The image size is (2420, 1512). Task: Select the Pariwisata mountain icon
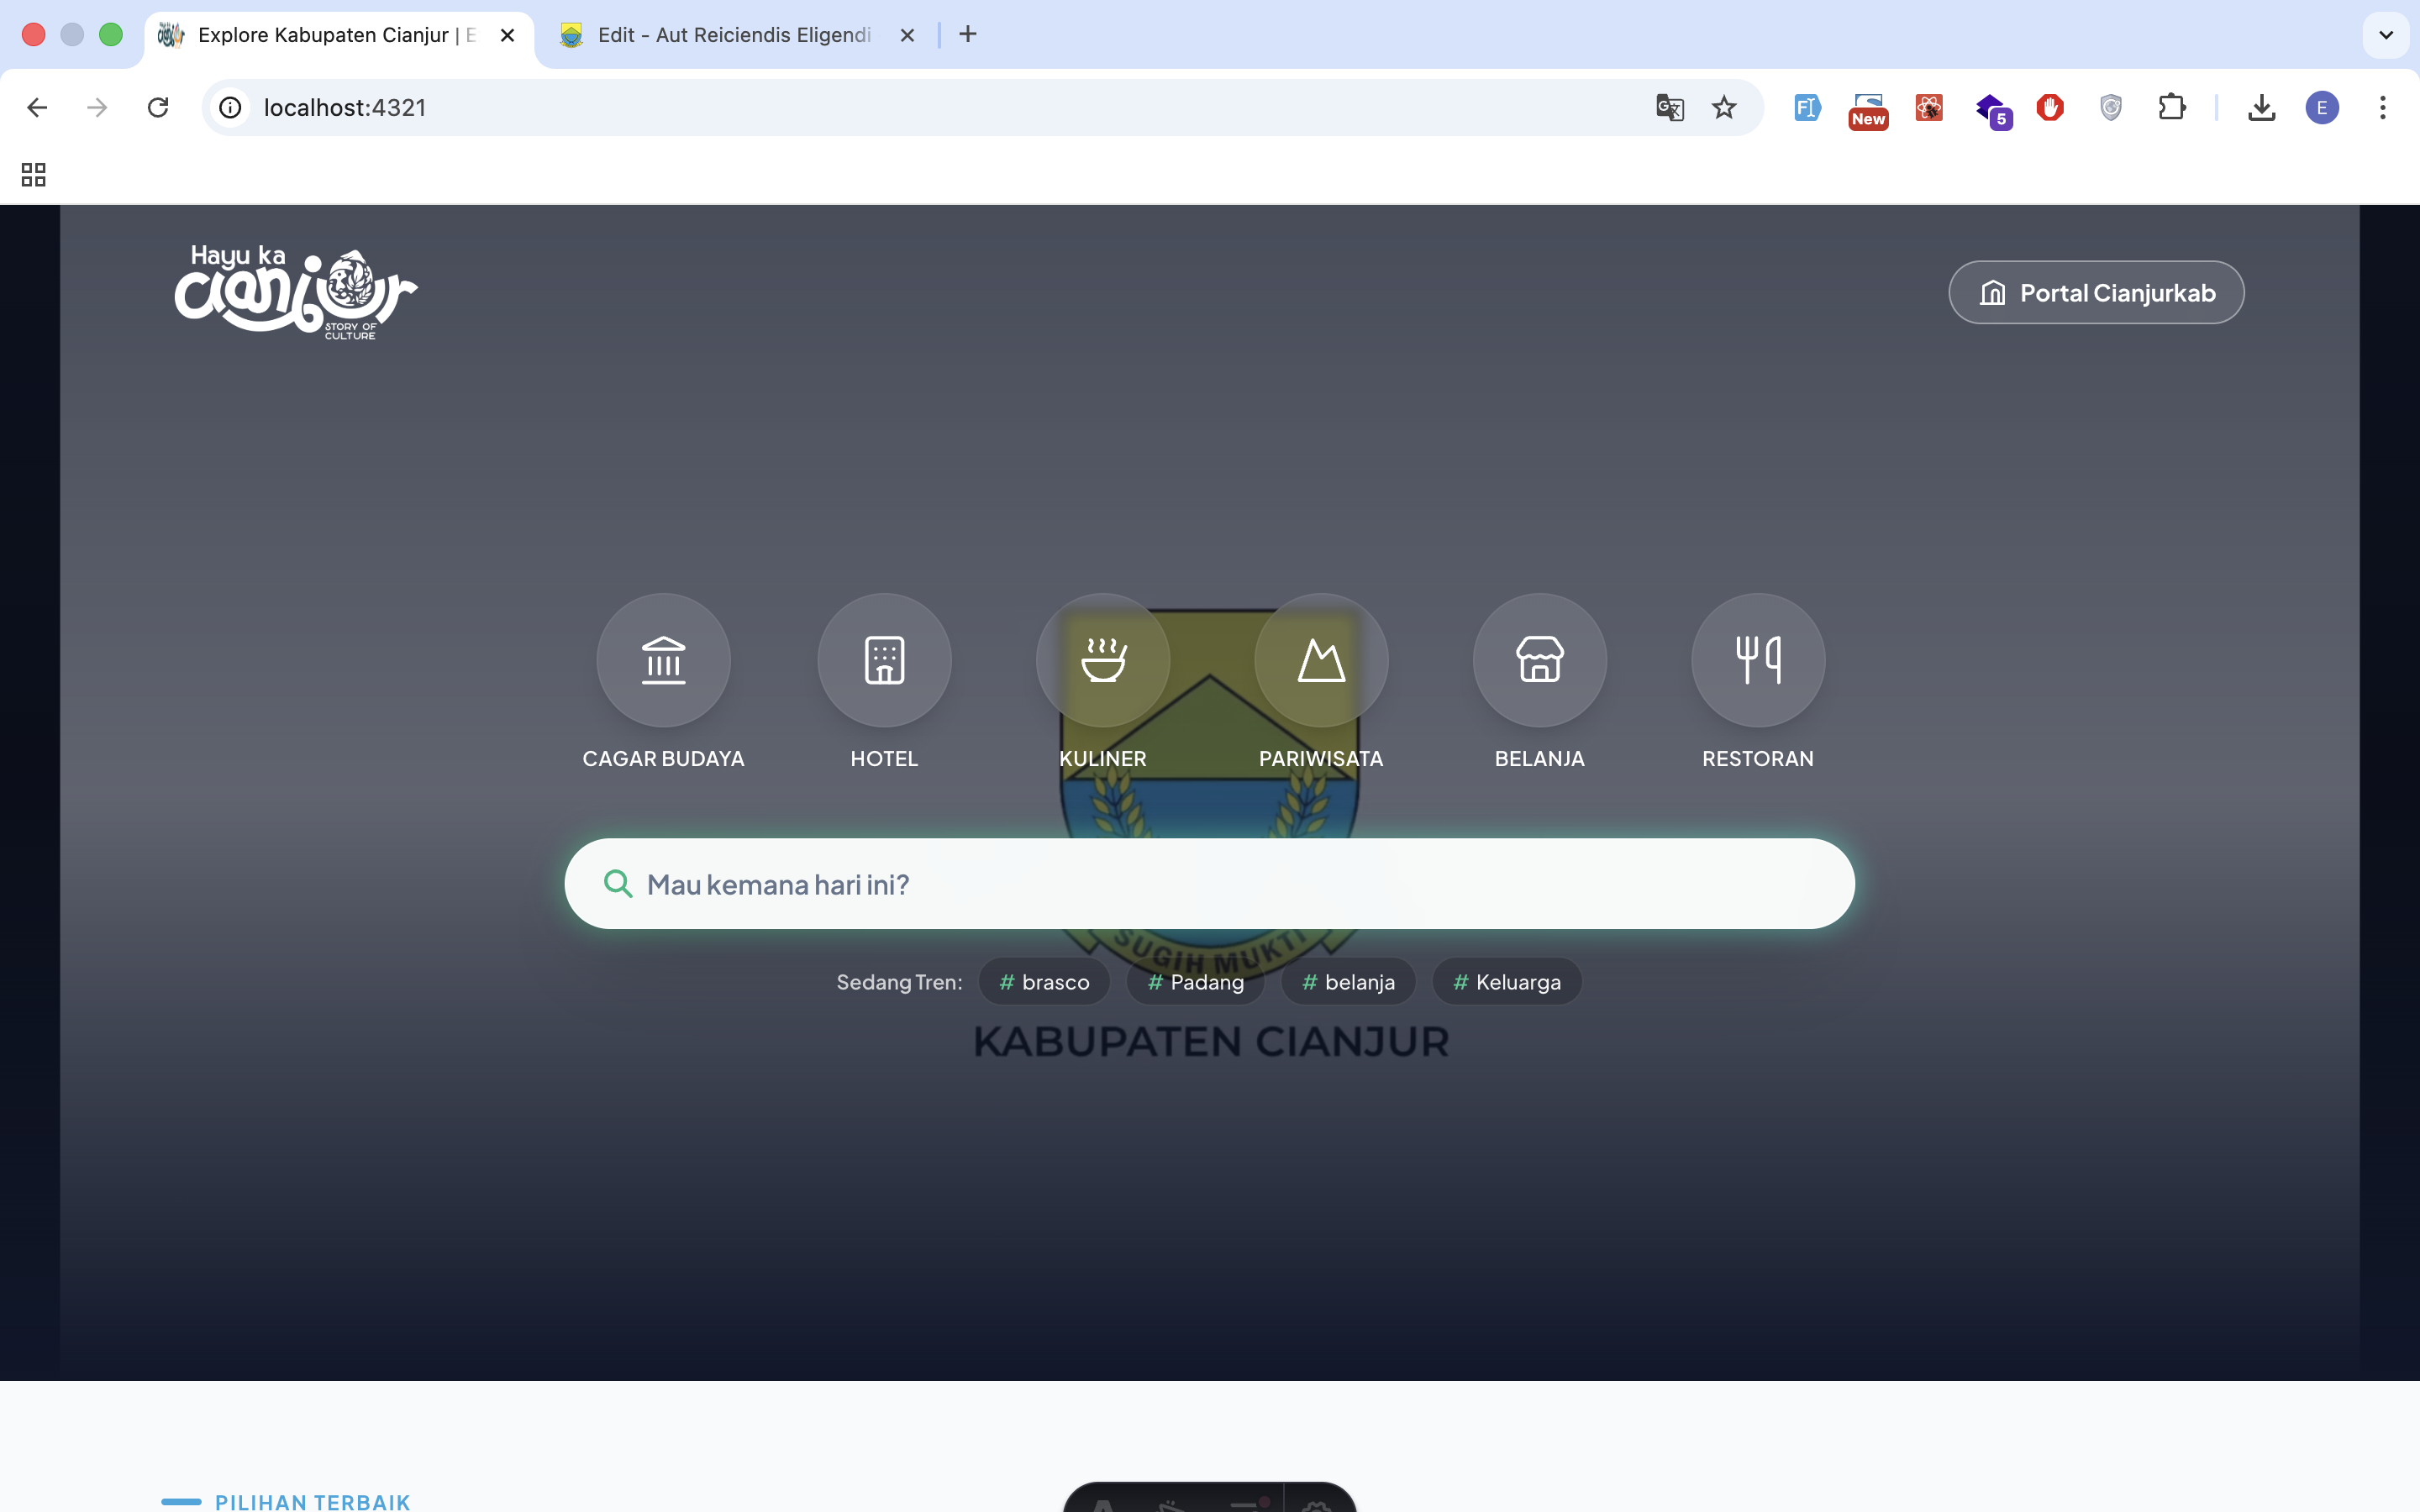coord(1321,660)
